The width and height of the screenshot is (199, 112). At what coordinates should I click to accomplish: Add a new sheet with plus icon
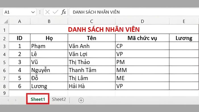[x=81, y=100]
